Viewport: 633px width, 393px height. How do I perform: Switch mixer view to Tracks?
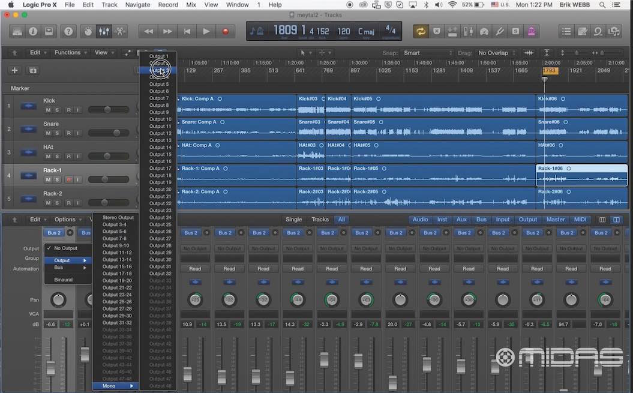pyautogui.click(x=320, y=220)
